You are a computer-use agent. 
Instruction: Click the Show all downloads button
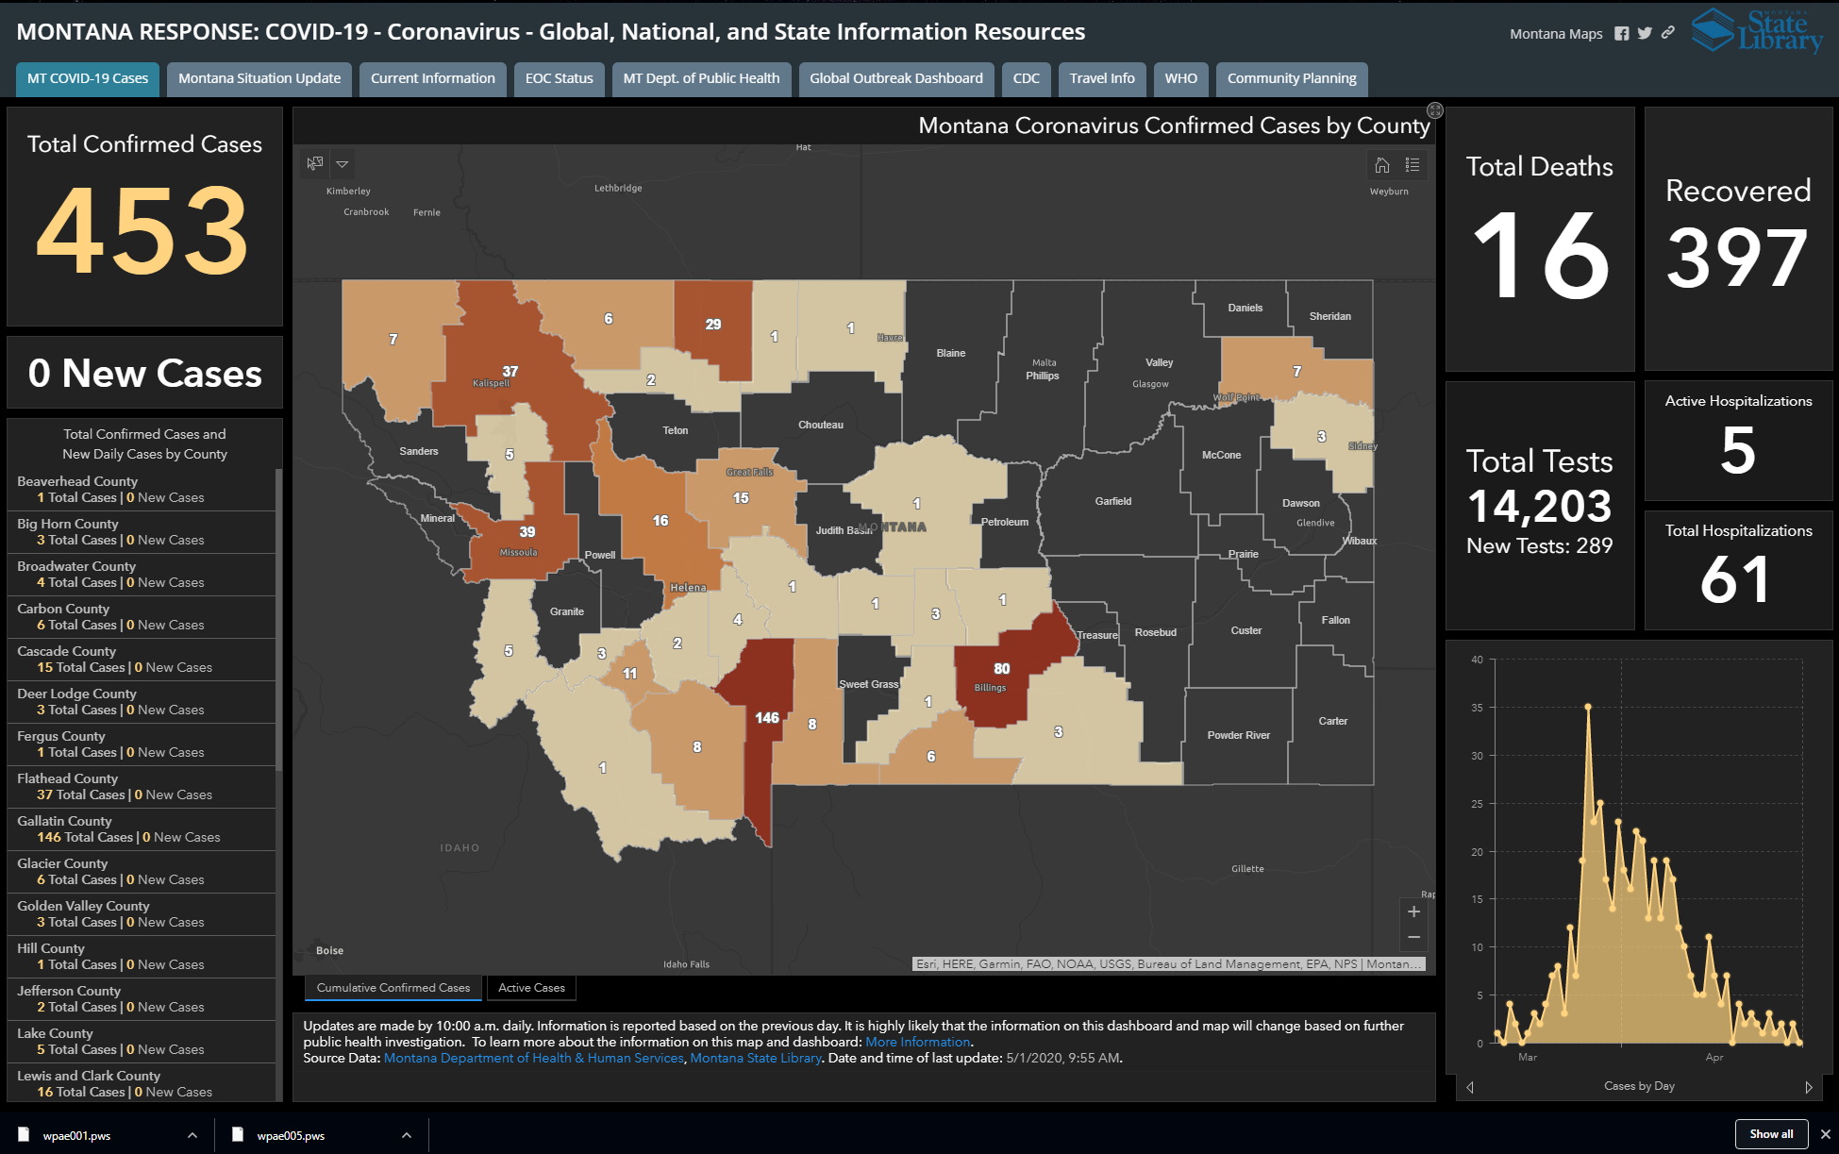[1771, 1134]
